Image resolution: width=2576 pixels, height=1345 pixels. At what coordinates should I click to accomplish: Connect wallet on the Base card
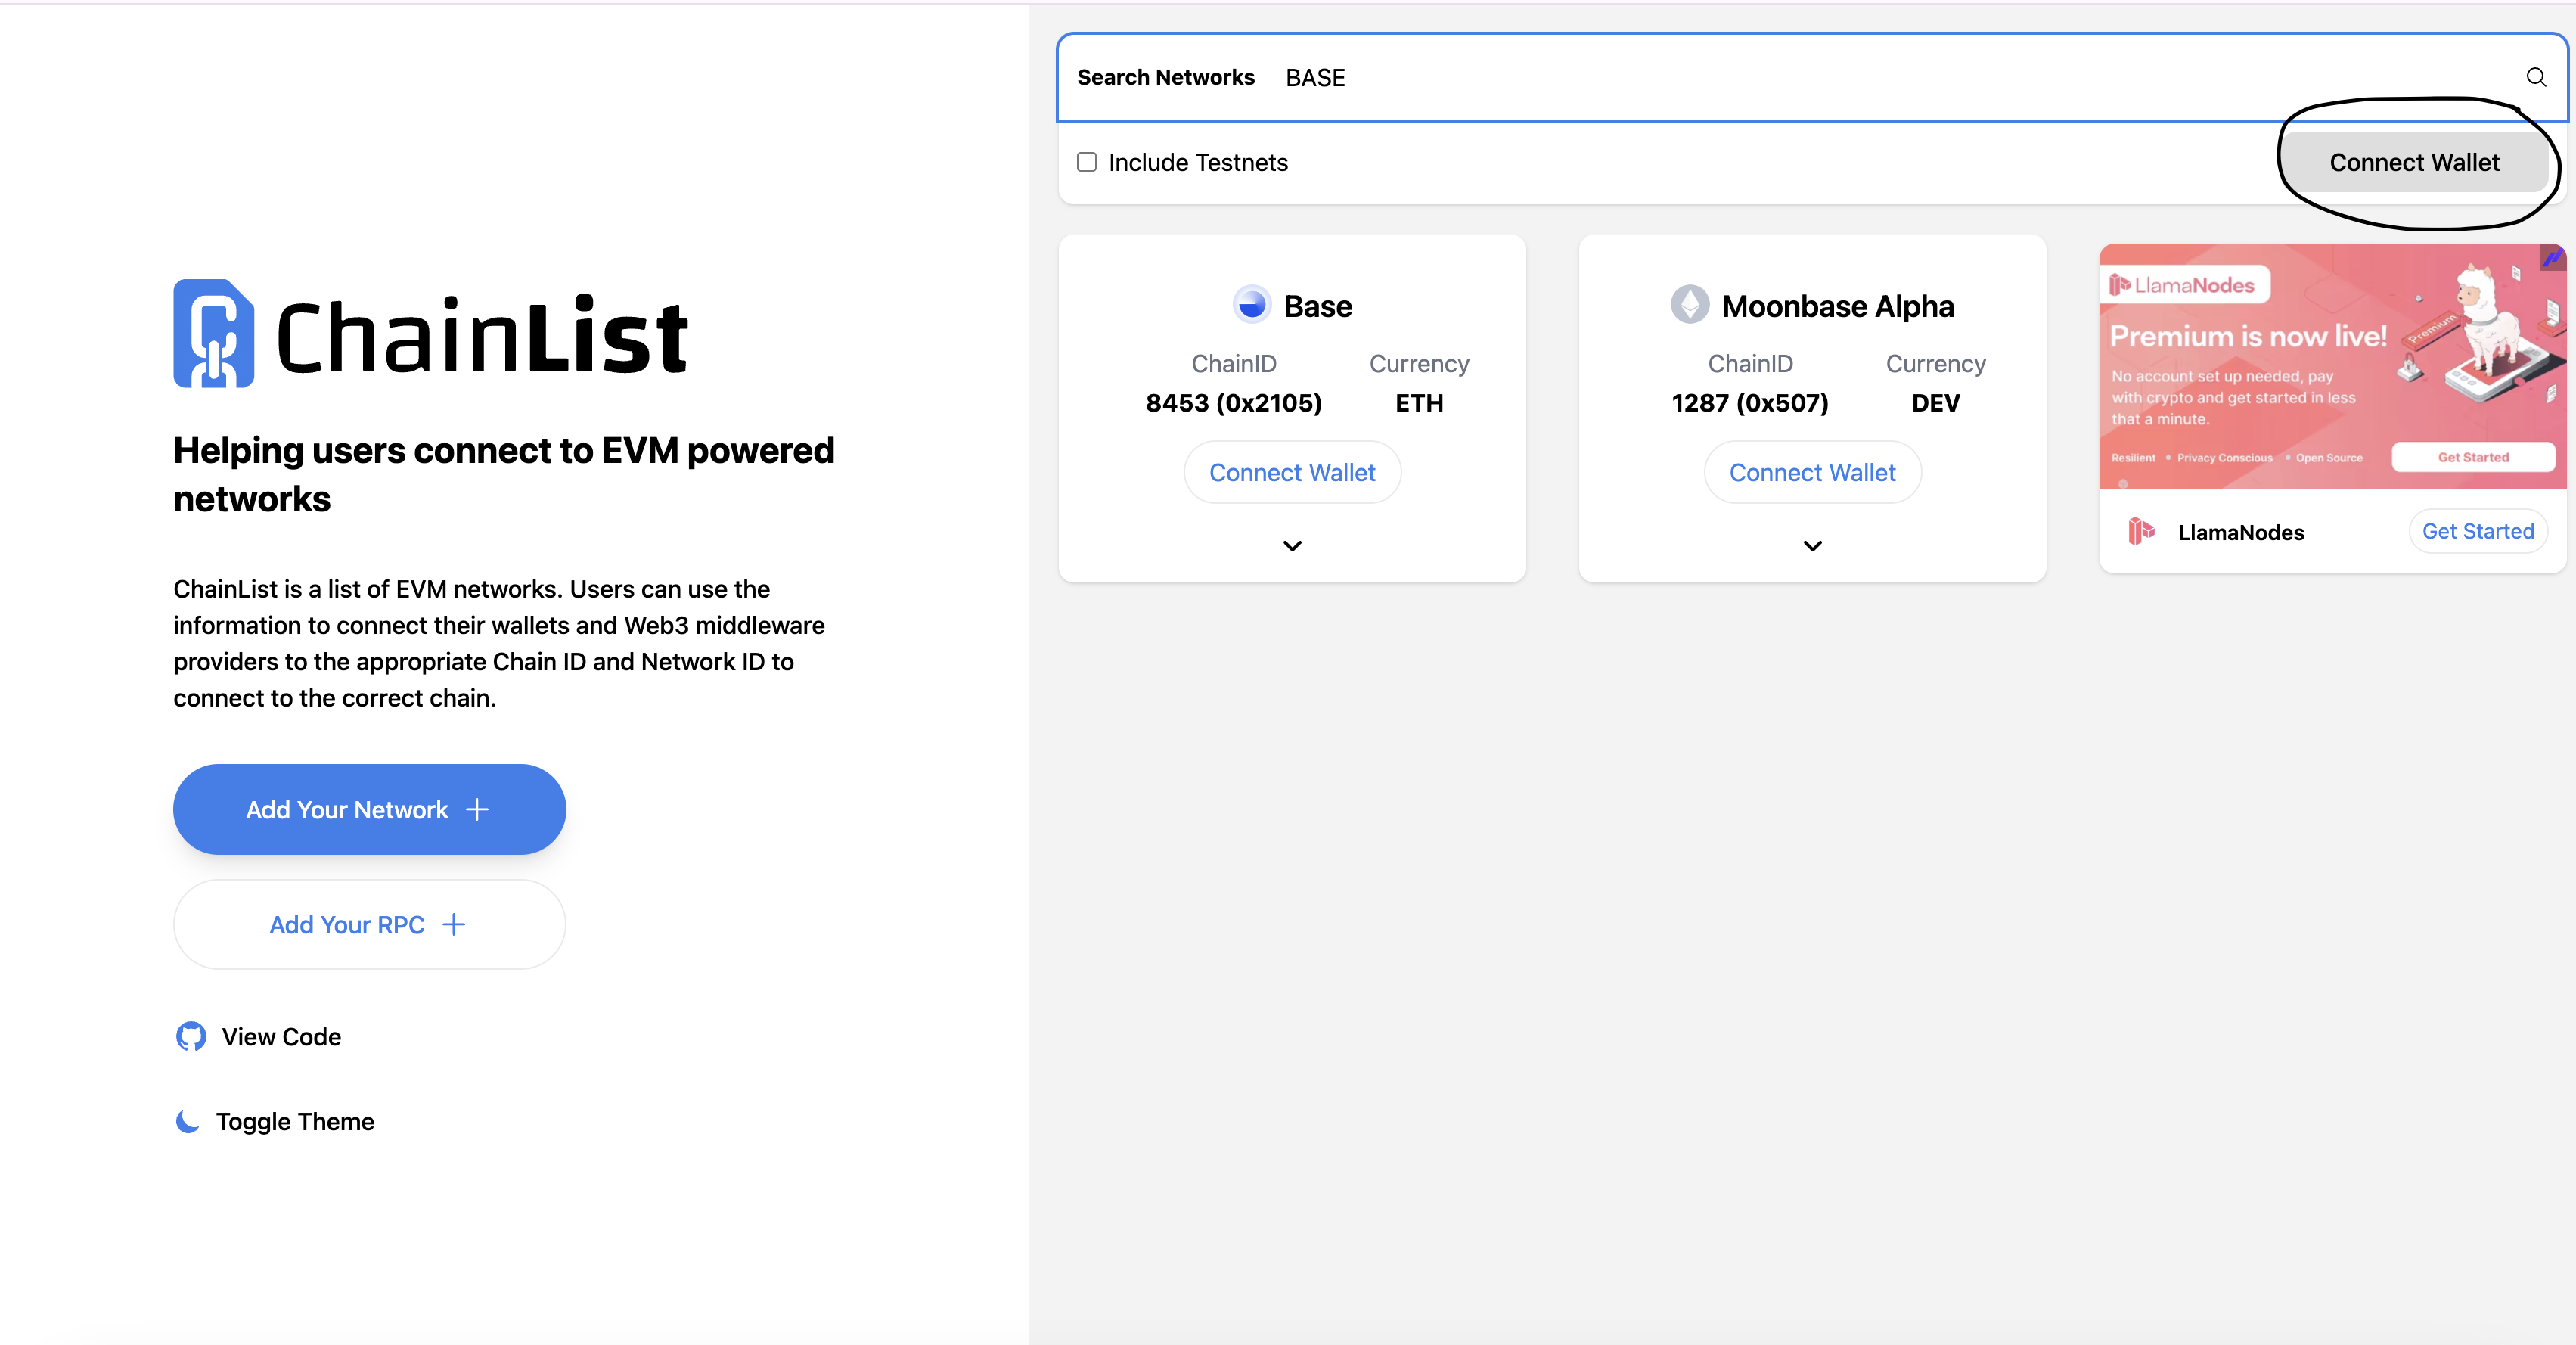(1292, 473)
